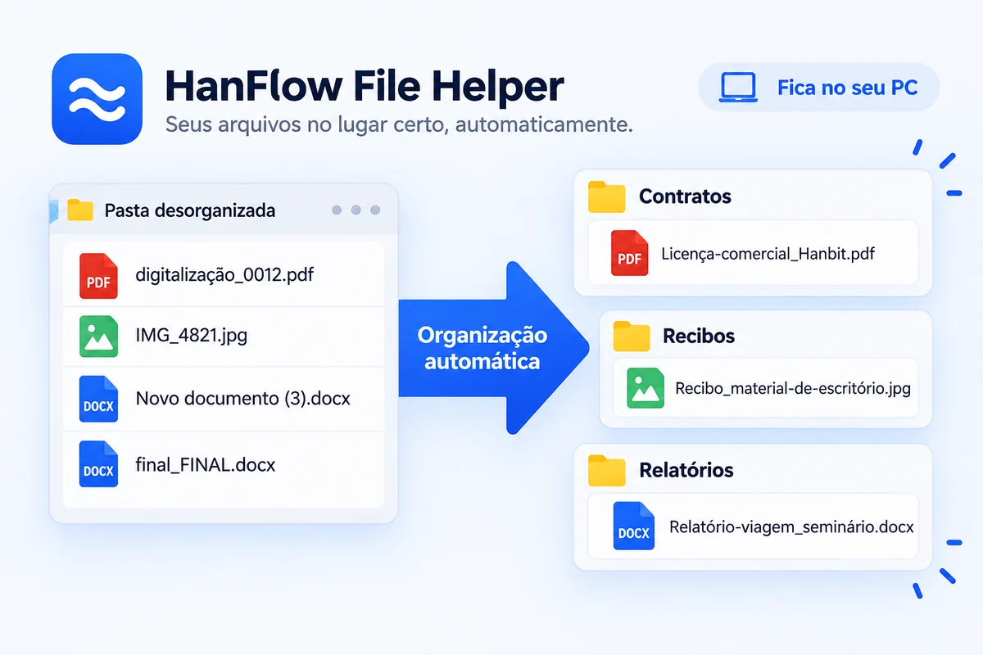Open the Recibos folder label
This screenshot has width=983, height=655.
coord(699,336)
